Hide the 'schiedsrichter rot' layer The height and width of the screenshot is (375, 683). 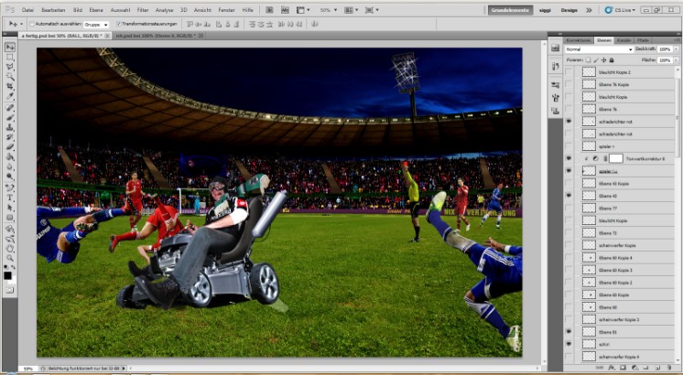[569, 121]
